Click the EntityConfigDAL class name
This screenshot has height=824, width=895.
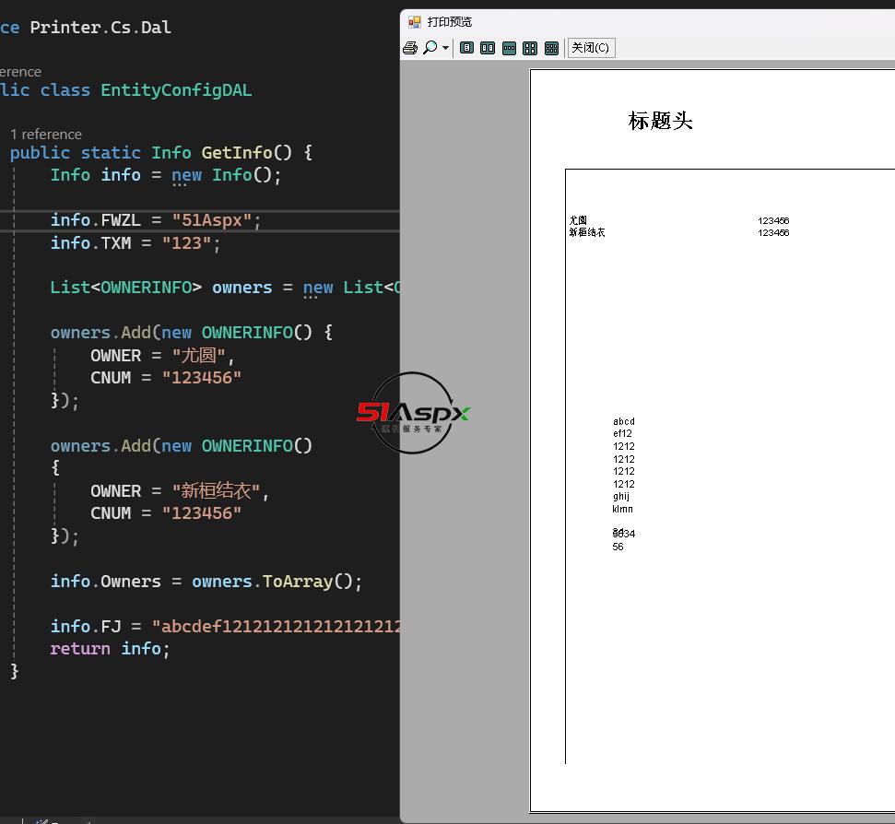pos(175,90)
